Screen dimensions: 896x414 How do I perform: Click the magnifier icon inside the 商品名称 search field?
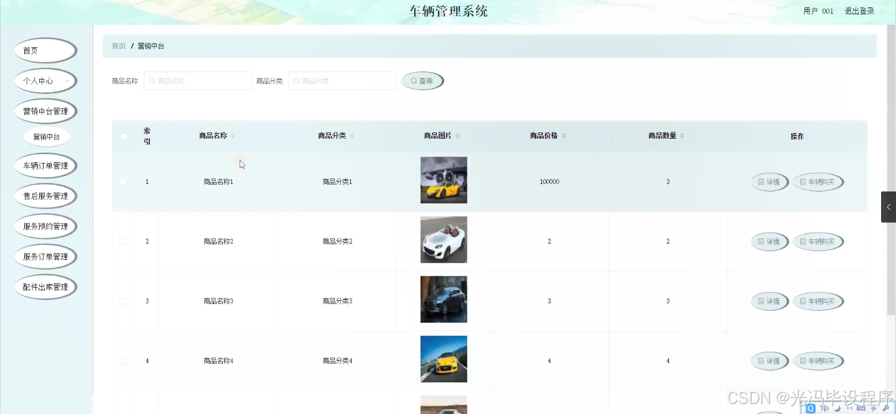(x=152, y=80)
